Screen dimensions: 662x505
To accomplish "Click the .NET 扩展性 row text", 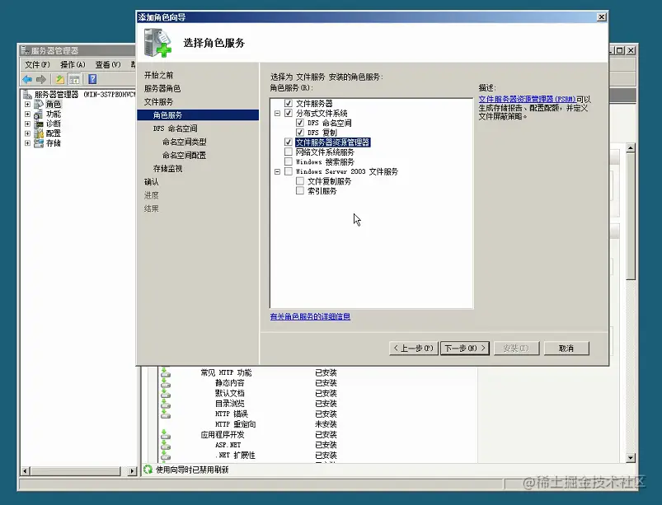I will [235, 456].
